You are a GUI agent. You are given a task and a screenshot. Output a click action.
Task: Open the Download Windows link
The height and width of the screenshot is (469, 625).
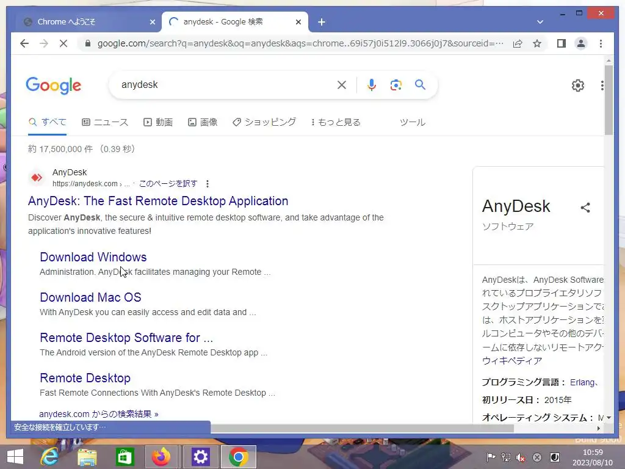tap(93, 257)
